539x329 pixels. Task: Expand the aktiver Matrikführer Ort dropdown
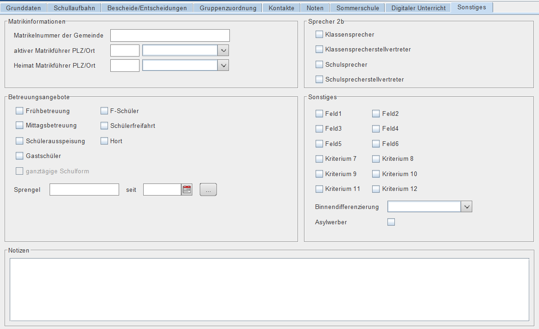pos(223,51)
